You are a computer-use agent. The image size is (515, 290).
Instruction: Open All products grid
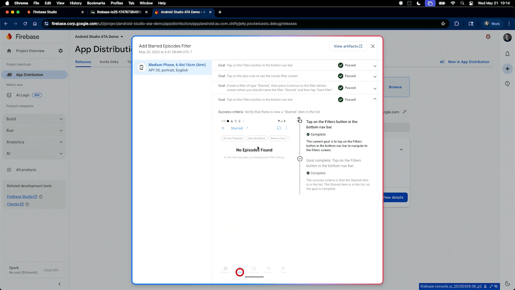[22, 170]
